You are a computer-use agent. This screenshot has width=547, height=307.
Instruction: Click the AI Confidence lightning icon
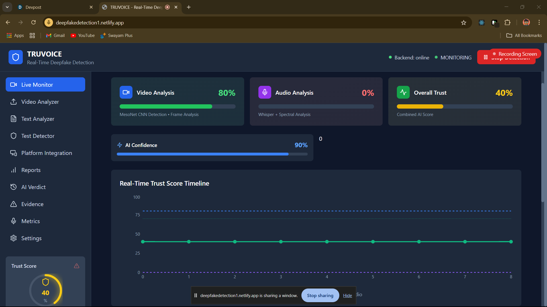(120, 145)
